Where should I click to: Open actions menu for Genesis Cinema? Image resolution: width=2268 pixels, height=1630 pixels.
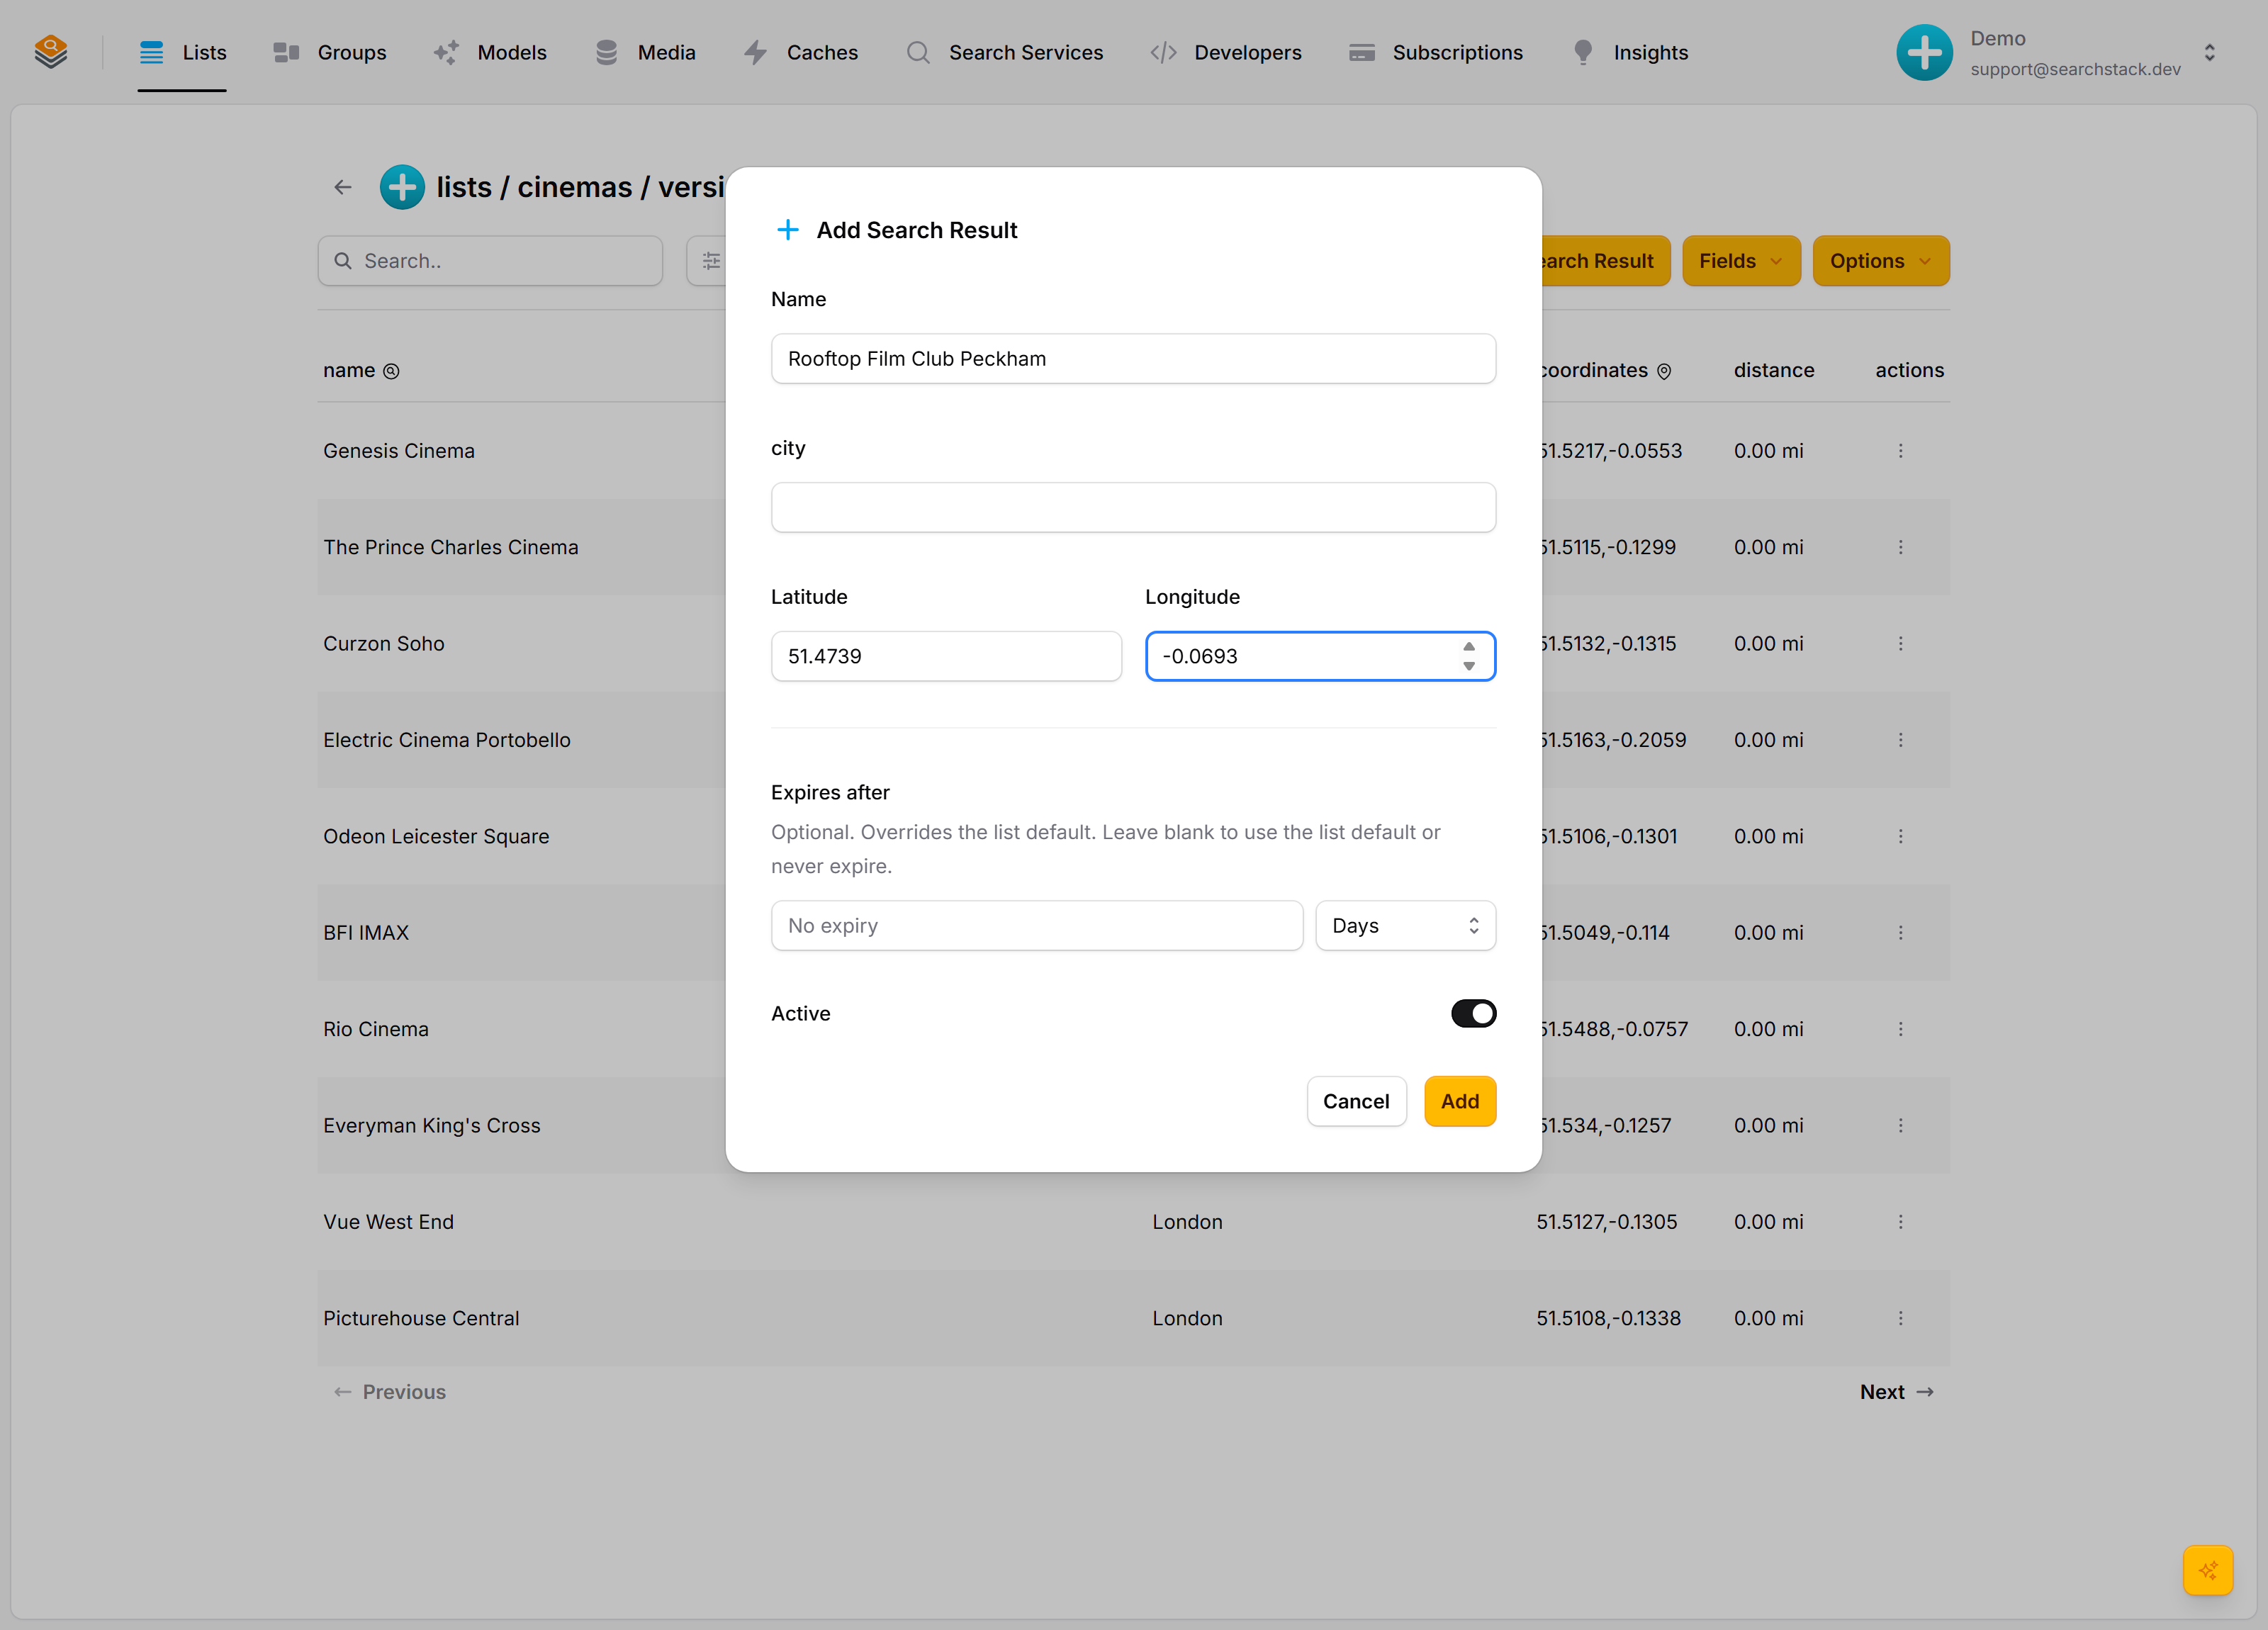(1900, 451)
